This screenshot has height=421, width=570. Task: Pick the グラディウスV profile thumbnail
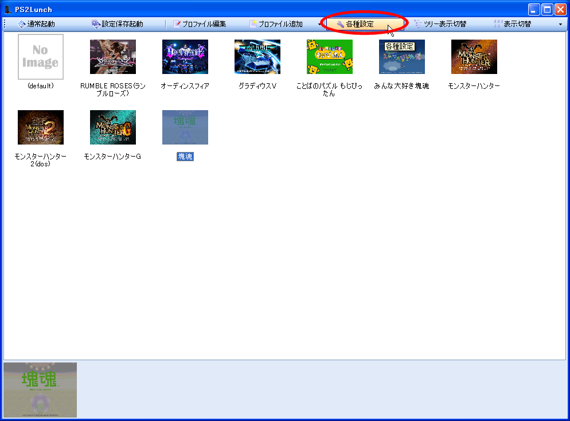pos(257,57)
